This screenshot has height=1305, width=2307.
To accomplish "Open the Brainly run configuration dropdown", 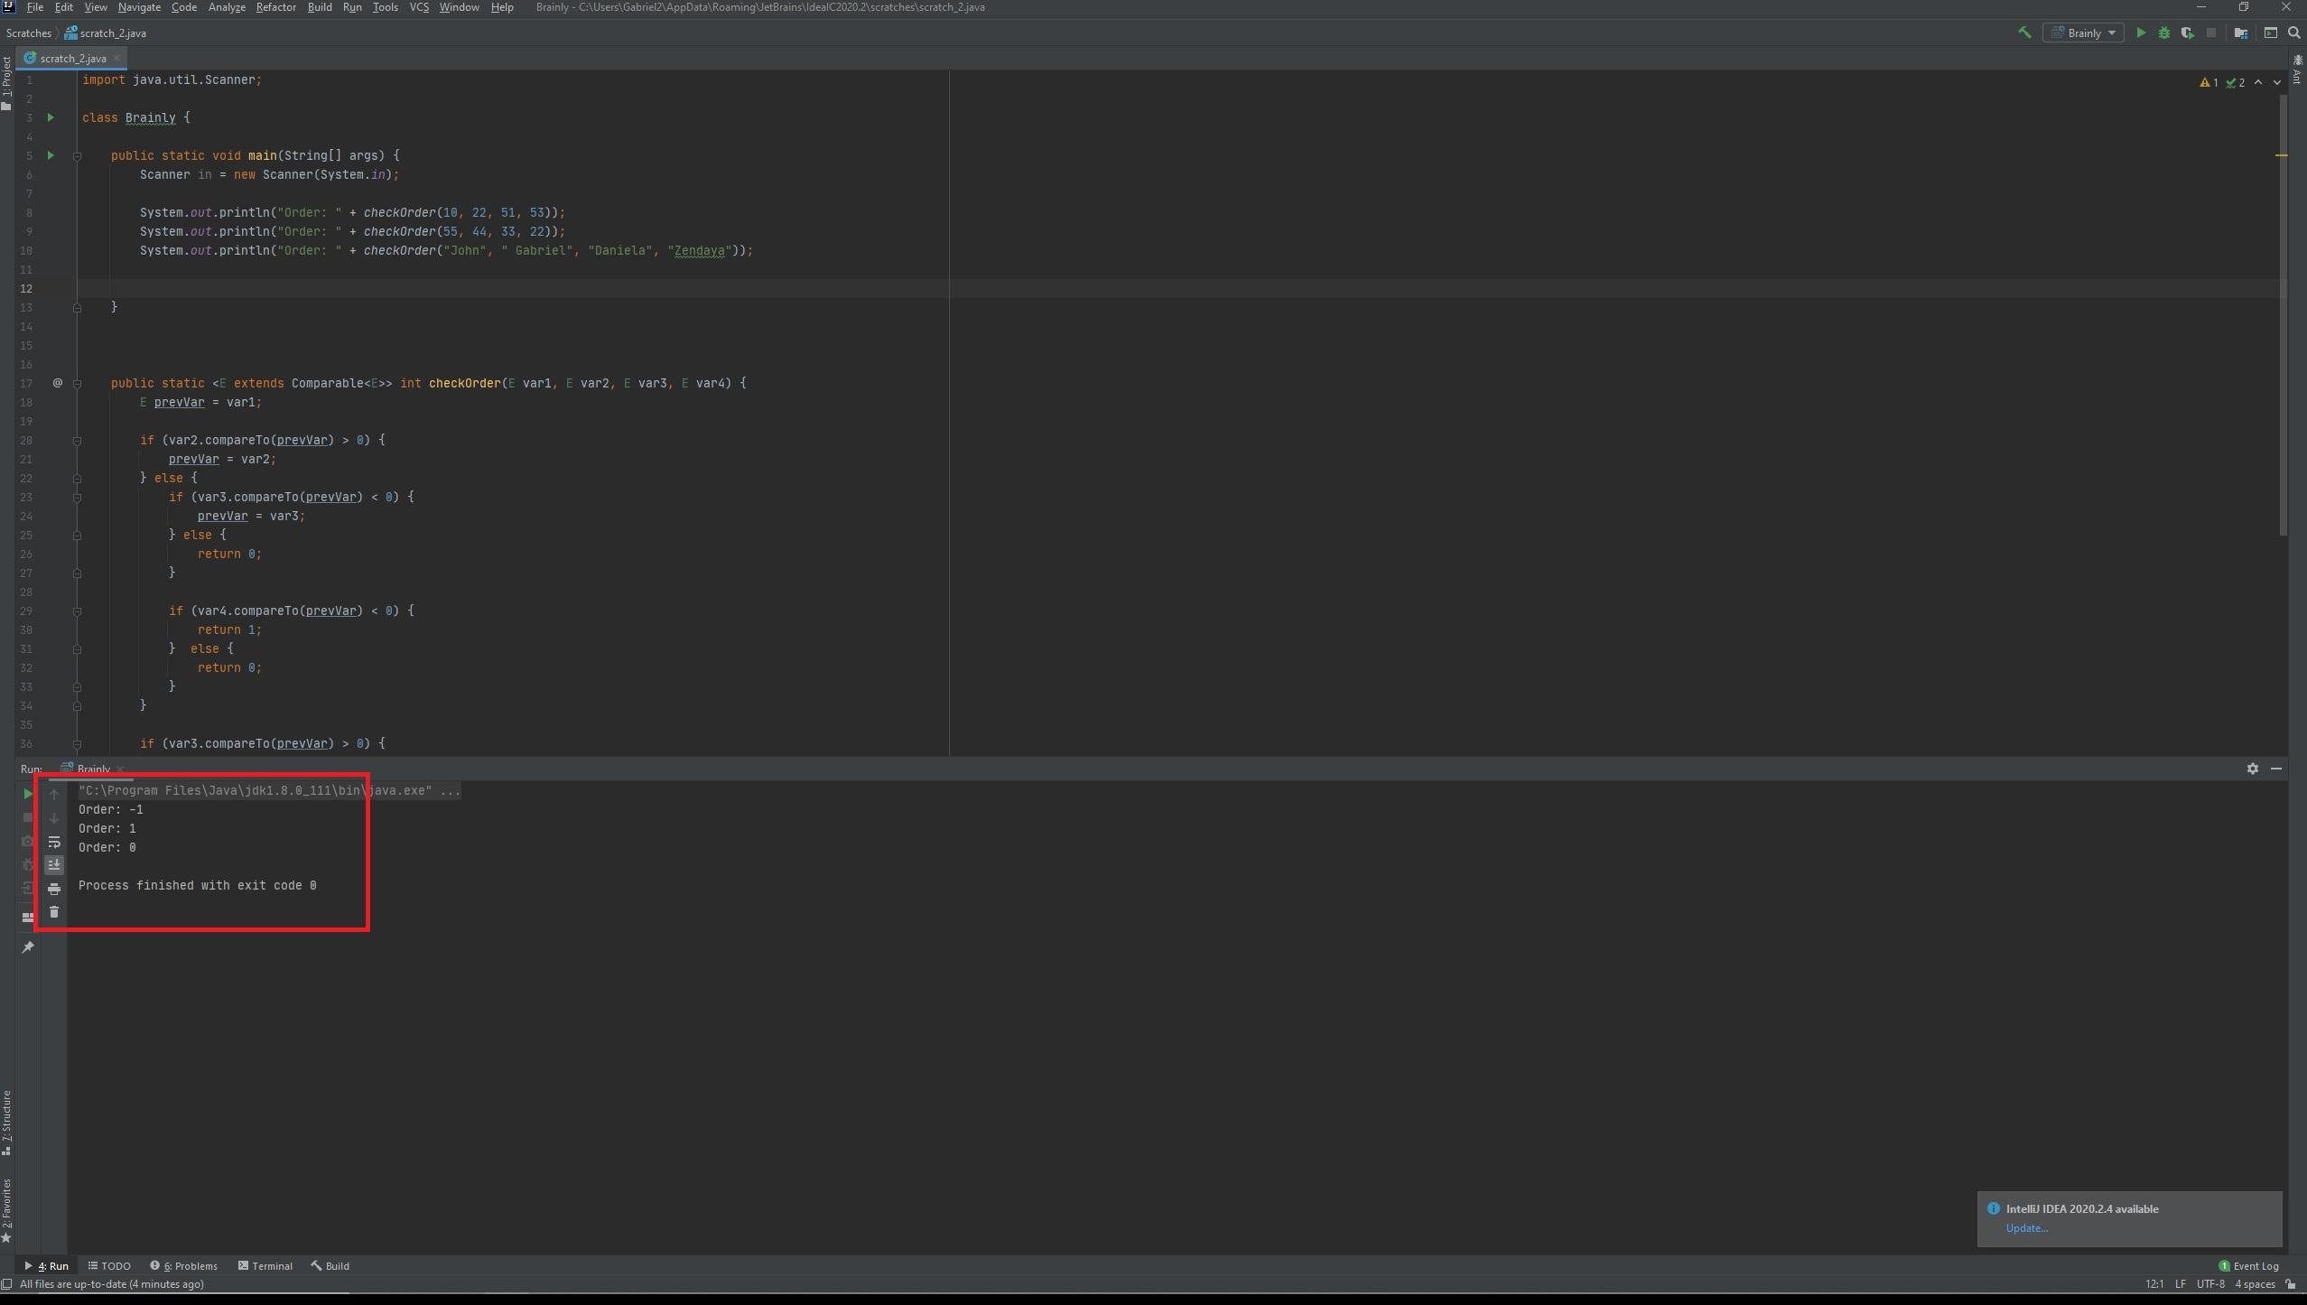I will 2084,33.
